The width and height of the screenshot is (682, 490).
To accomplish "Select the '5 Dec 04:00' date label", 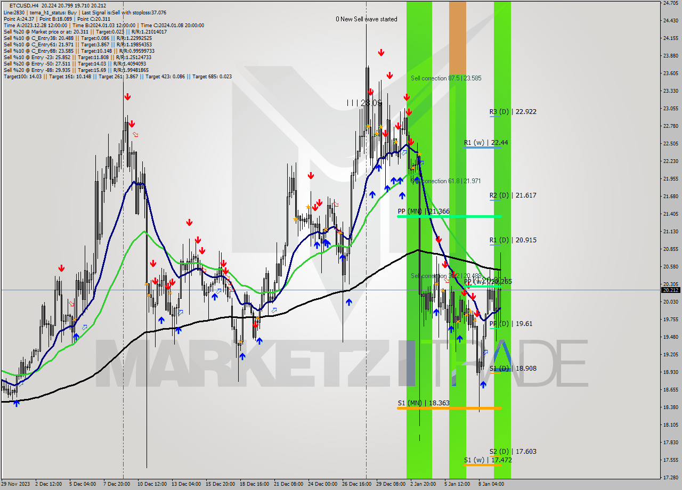I will coord(82,484).
